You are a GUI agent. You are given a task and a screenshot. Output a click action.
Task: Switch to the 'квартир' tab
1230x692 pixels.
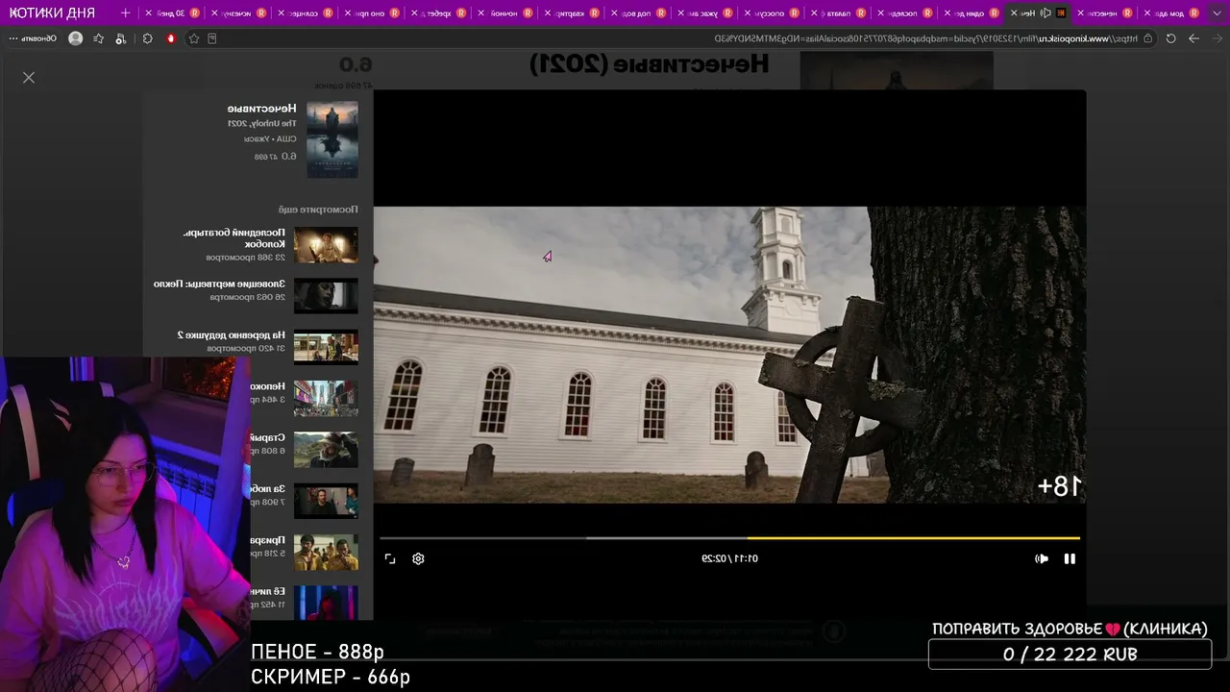pyautogui.click(x=572, y=13)
